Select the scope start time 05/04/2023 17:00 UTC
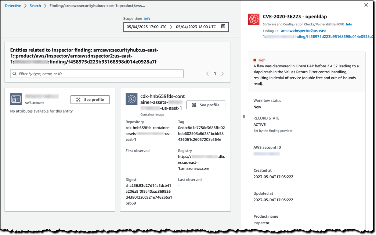The height and width of the screenshot is (235, 376). pos(147,27)
